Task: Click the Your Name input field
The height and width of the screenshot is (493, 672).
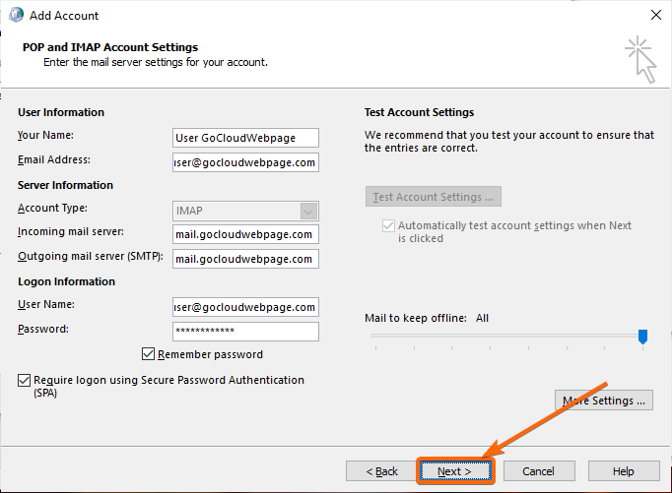Action: 245,138
